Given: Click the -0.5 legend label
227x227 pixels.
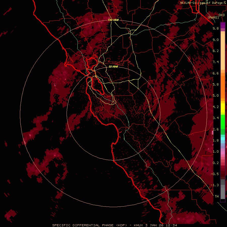Looking at the screenshot, I should (x=215, y=174).
